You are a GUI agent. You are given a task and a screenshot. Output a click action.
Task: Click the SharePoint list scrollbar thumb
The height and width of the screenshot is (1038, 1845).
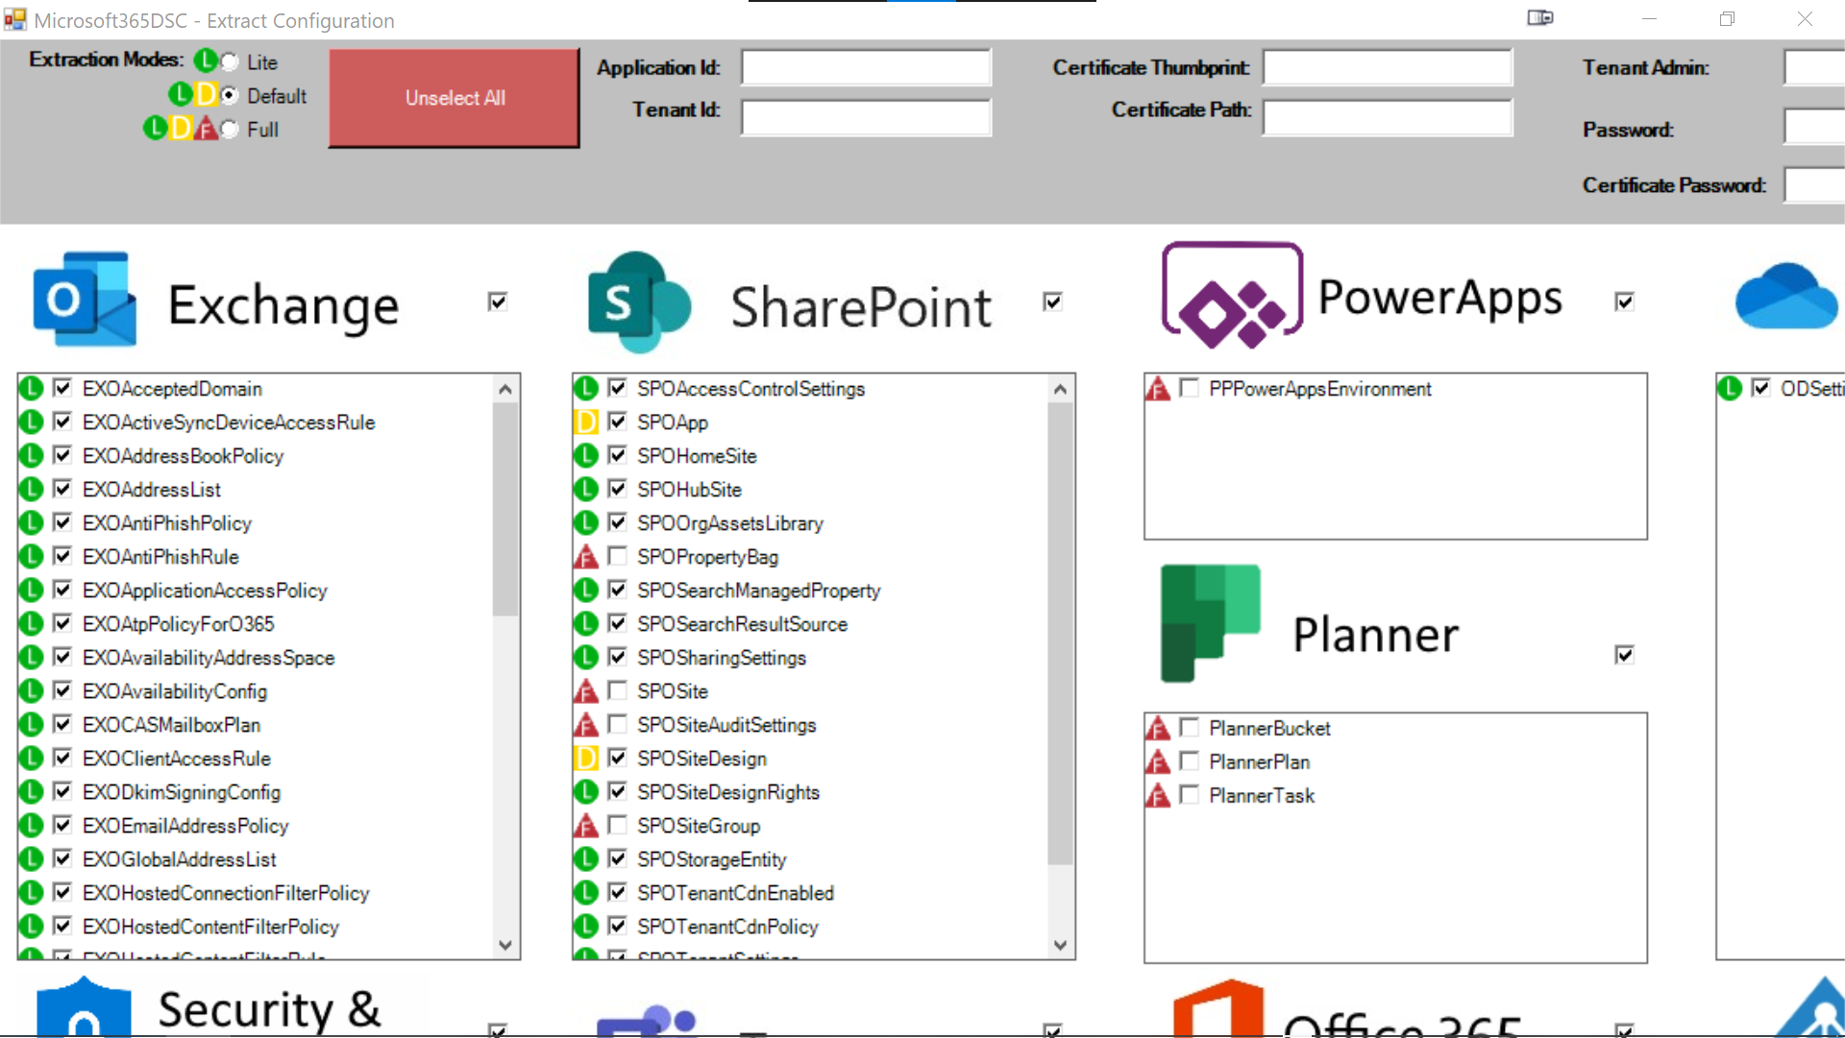tap(1060, 634)
